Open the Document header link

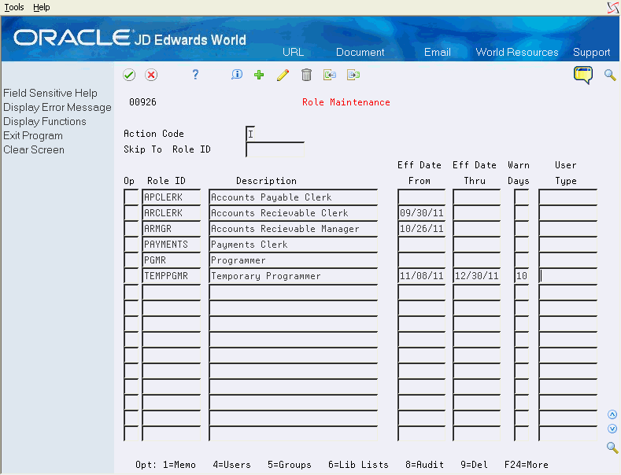360,52
